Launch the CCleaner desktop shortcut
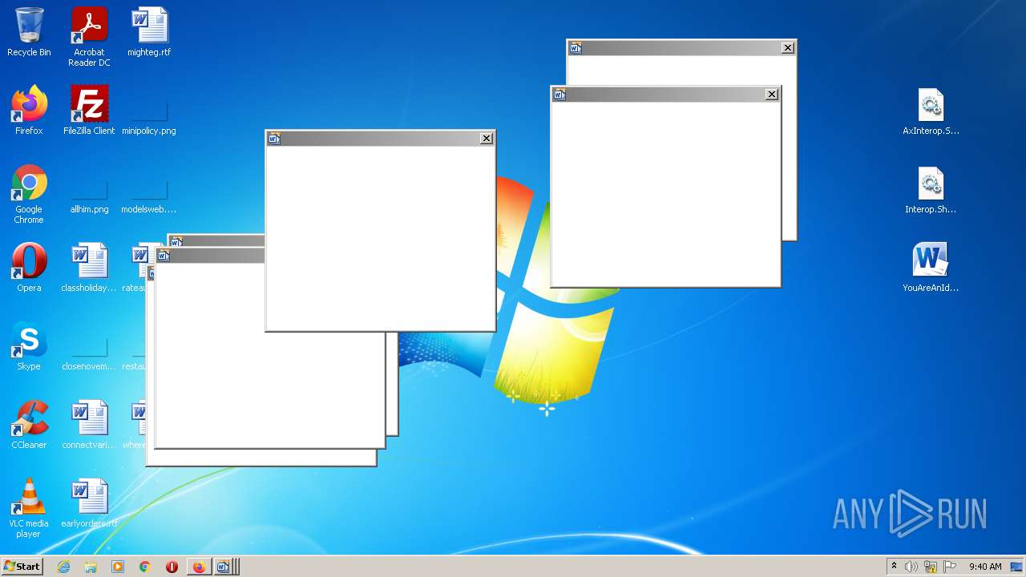This screenshot has height=577, width=1026. [29, 425]
